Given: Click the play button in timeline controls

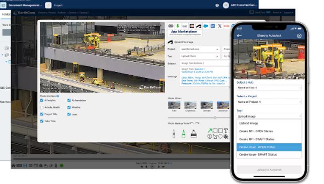Looking at the screenshot, I should (x=152, y=167).
